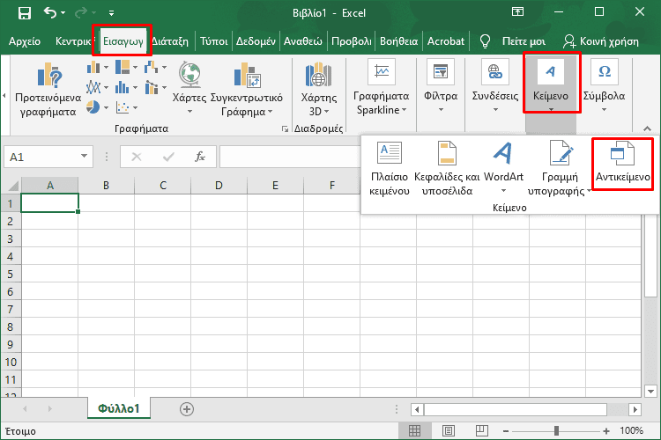
Task: Switch to Normal view icon
Action: pos(415,430)
